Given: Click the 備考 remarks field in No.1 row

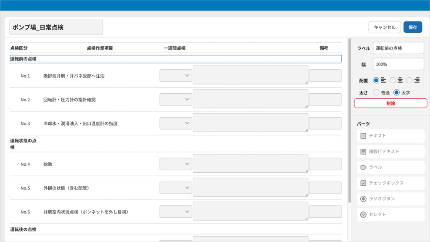Looking at the screenshot, I should [x=325, y=76].
